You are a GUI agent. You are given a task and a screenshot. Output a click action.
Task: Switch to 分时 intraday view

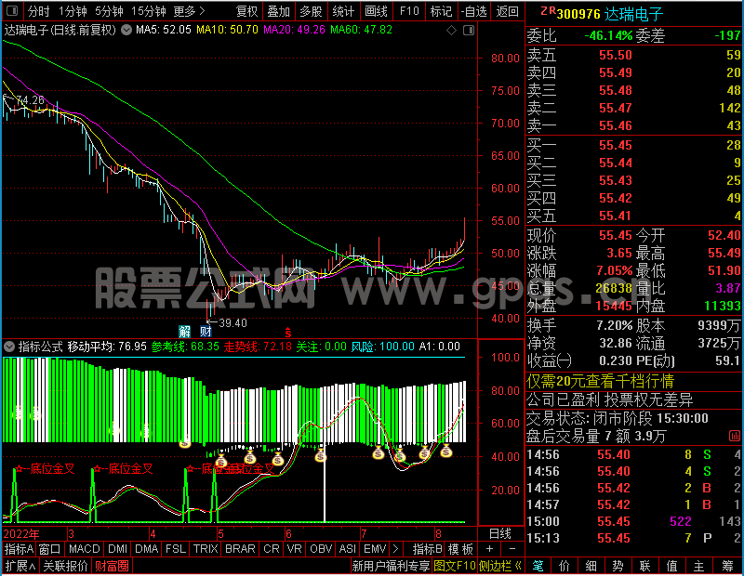click(38, 11)
